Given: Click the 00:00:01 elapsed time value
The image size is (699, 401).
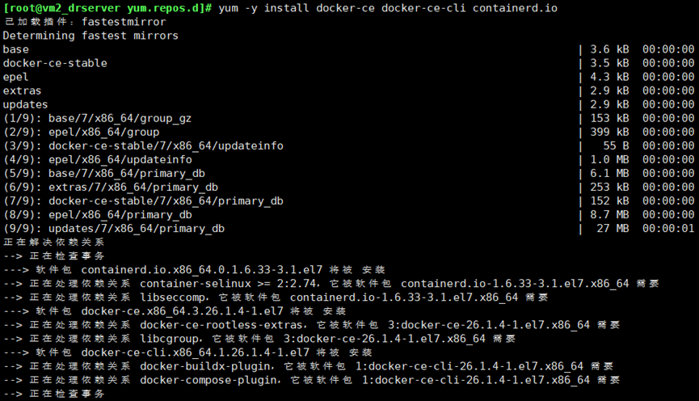Looking at the screenshot, I should pyautogui.click(x=668, y=228).
